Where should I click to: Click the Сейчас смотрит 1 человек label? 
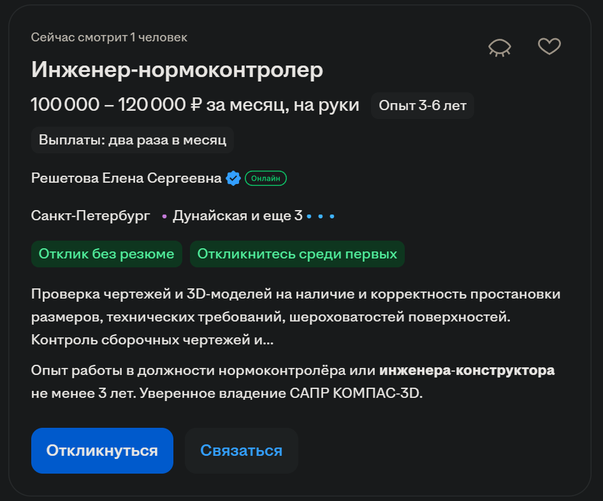pyautogui.click(x=109, y=38)
